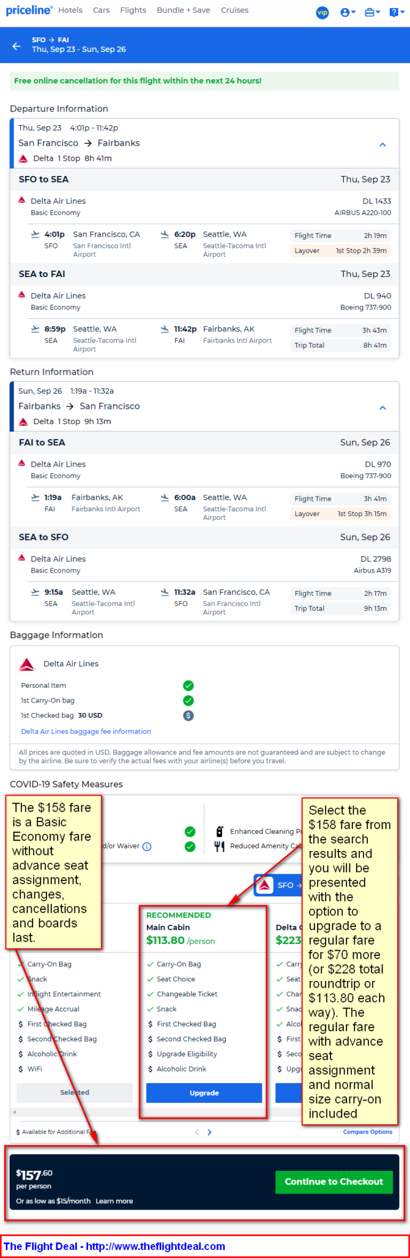
Task: Open the trips briefcase icon menu
Action: tap(372, 12)
